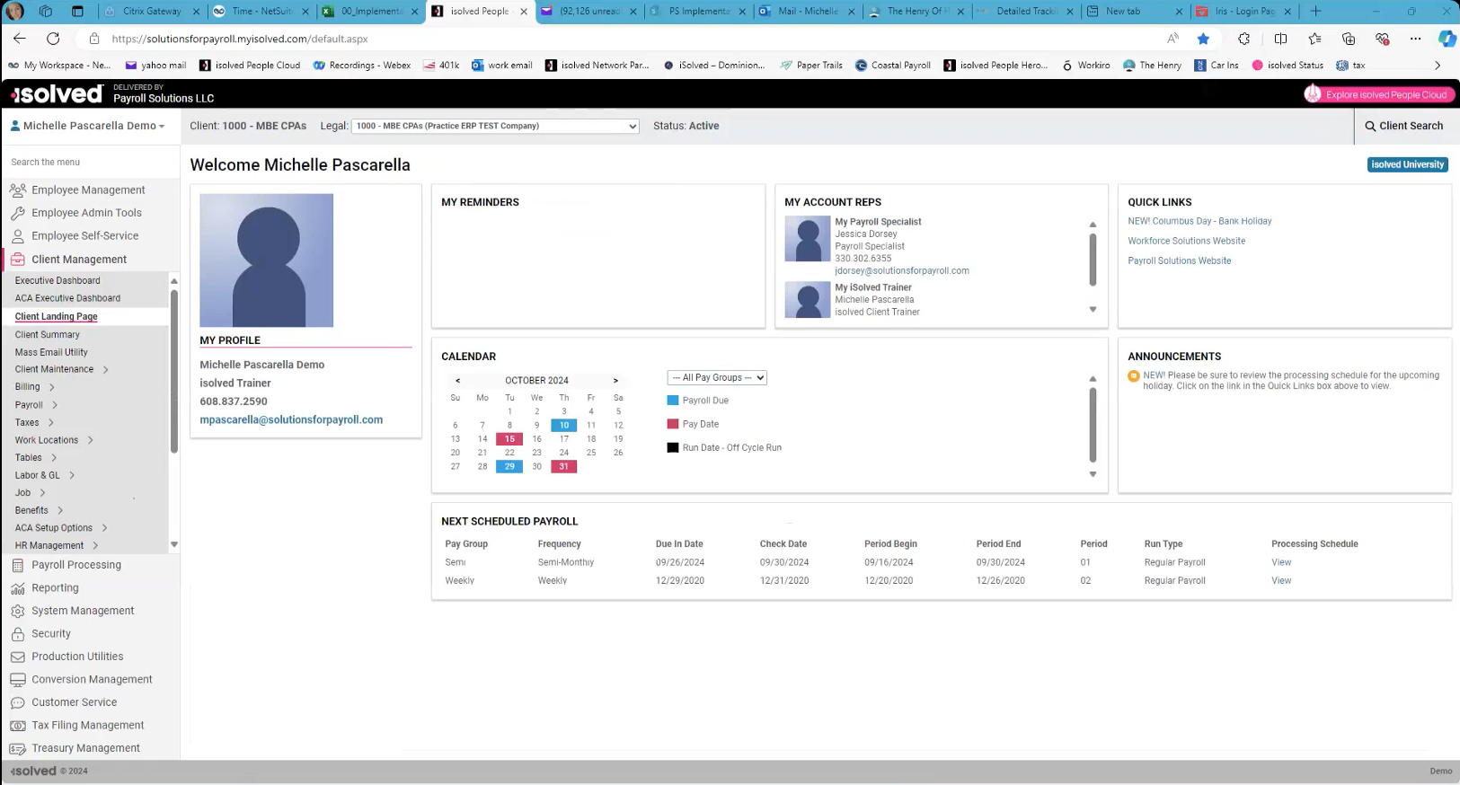Click the blue Payroll Due legend swatch
This screenshot has height=785, width=1460.
pos(673,401)
